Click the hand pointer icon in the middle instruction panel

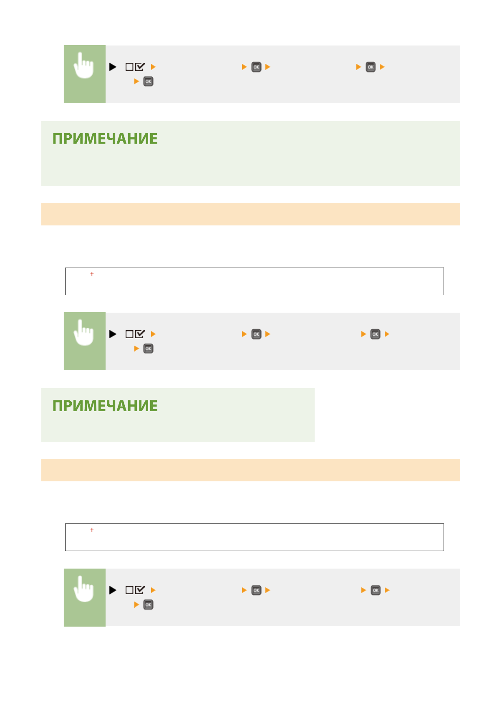[x=84, y=333]
